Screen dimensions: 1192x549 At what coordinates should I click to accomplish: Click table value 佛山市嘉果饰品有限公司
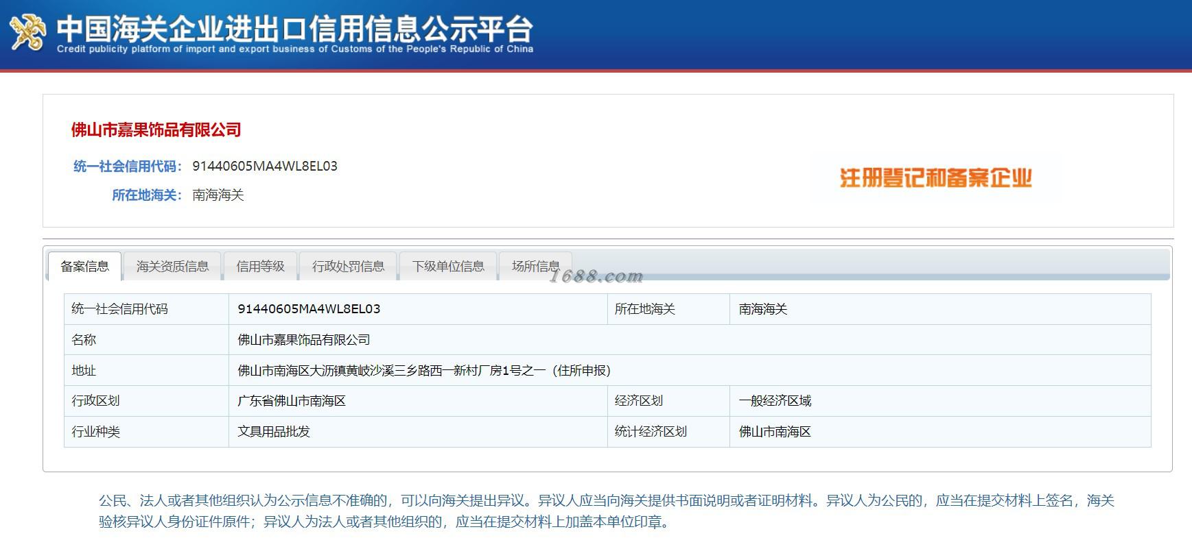tap(303, 339)
